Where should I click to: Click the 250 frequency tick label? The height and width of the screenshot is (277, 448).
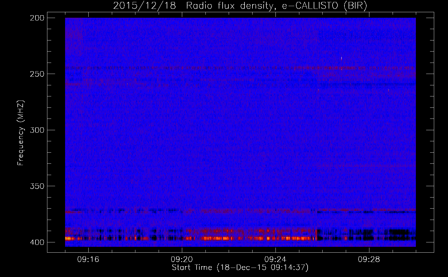37,74
